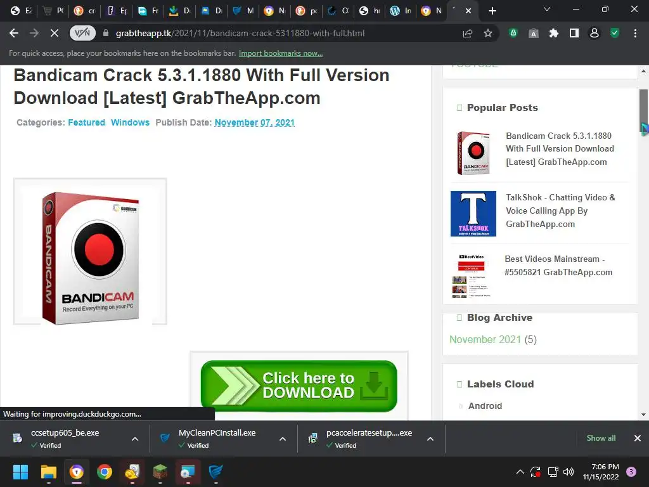Open Bandicam Crack popular post link

pos(560,149)
